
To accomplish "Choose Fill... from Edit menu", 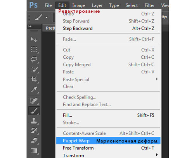I will pyautogui.click(x=108, y=115).
